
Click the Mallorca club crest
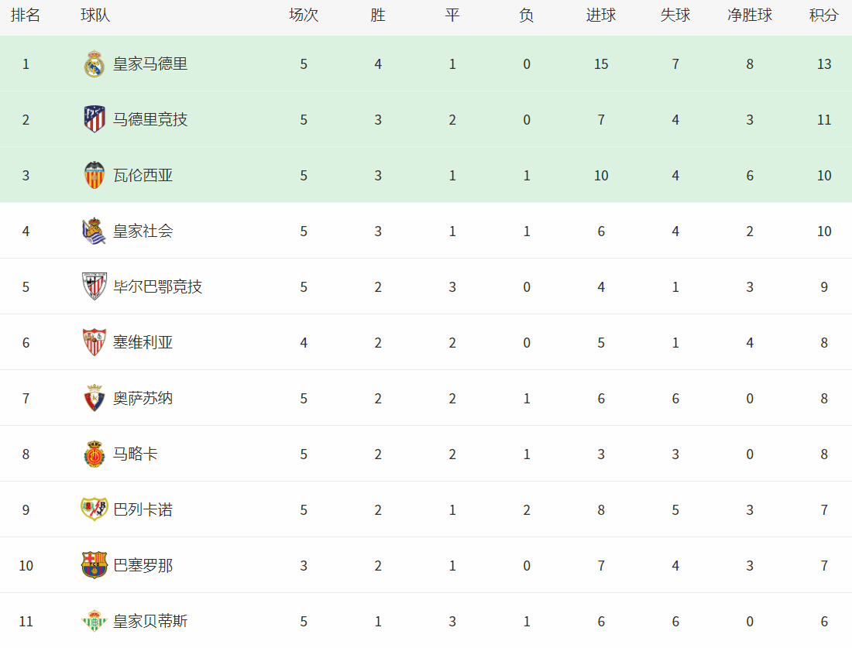[x=94, y=454]
